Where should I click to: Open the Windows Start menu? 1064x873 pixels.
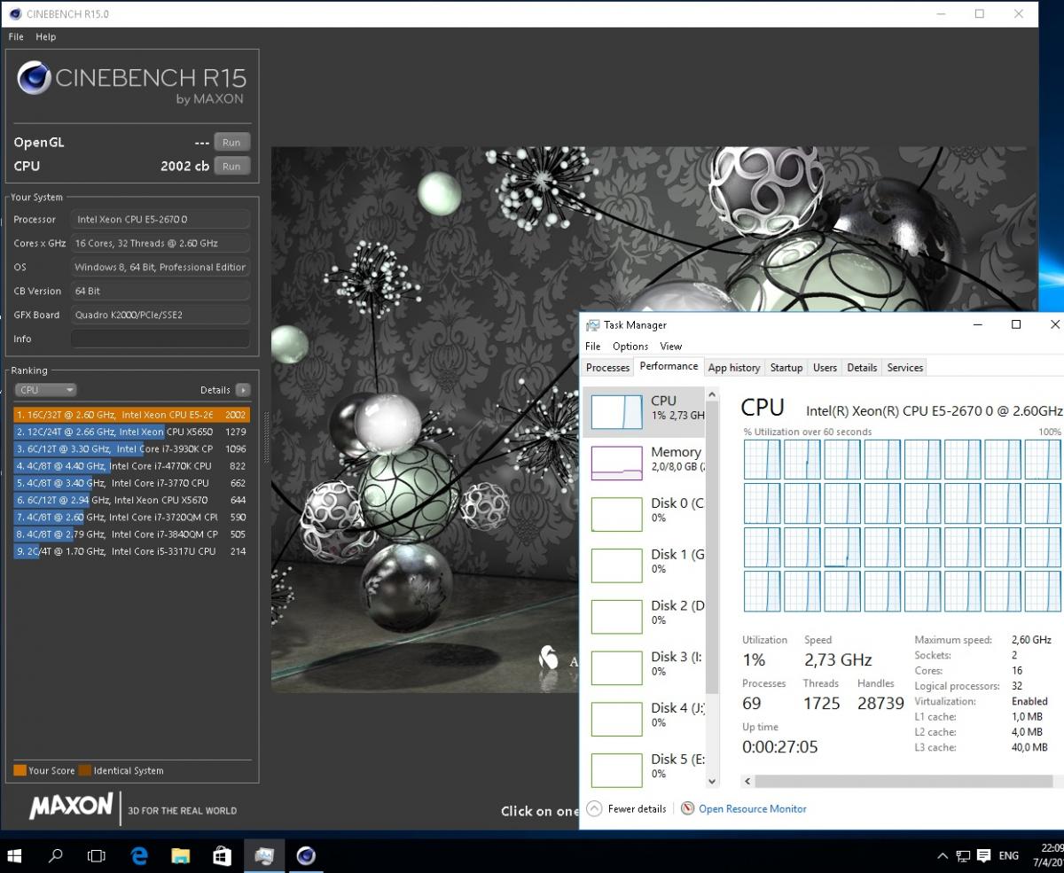point(15,855)
